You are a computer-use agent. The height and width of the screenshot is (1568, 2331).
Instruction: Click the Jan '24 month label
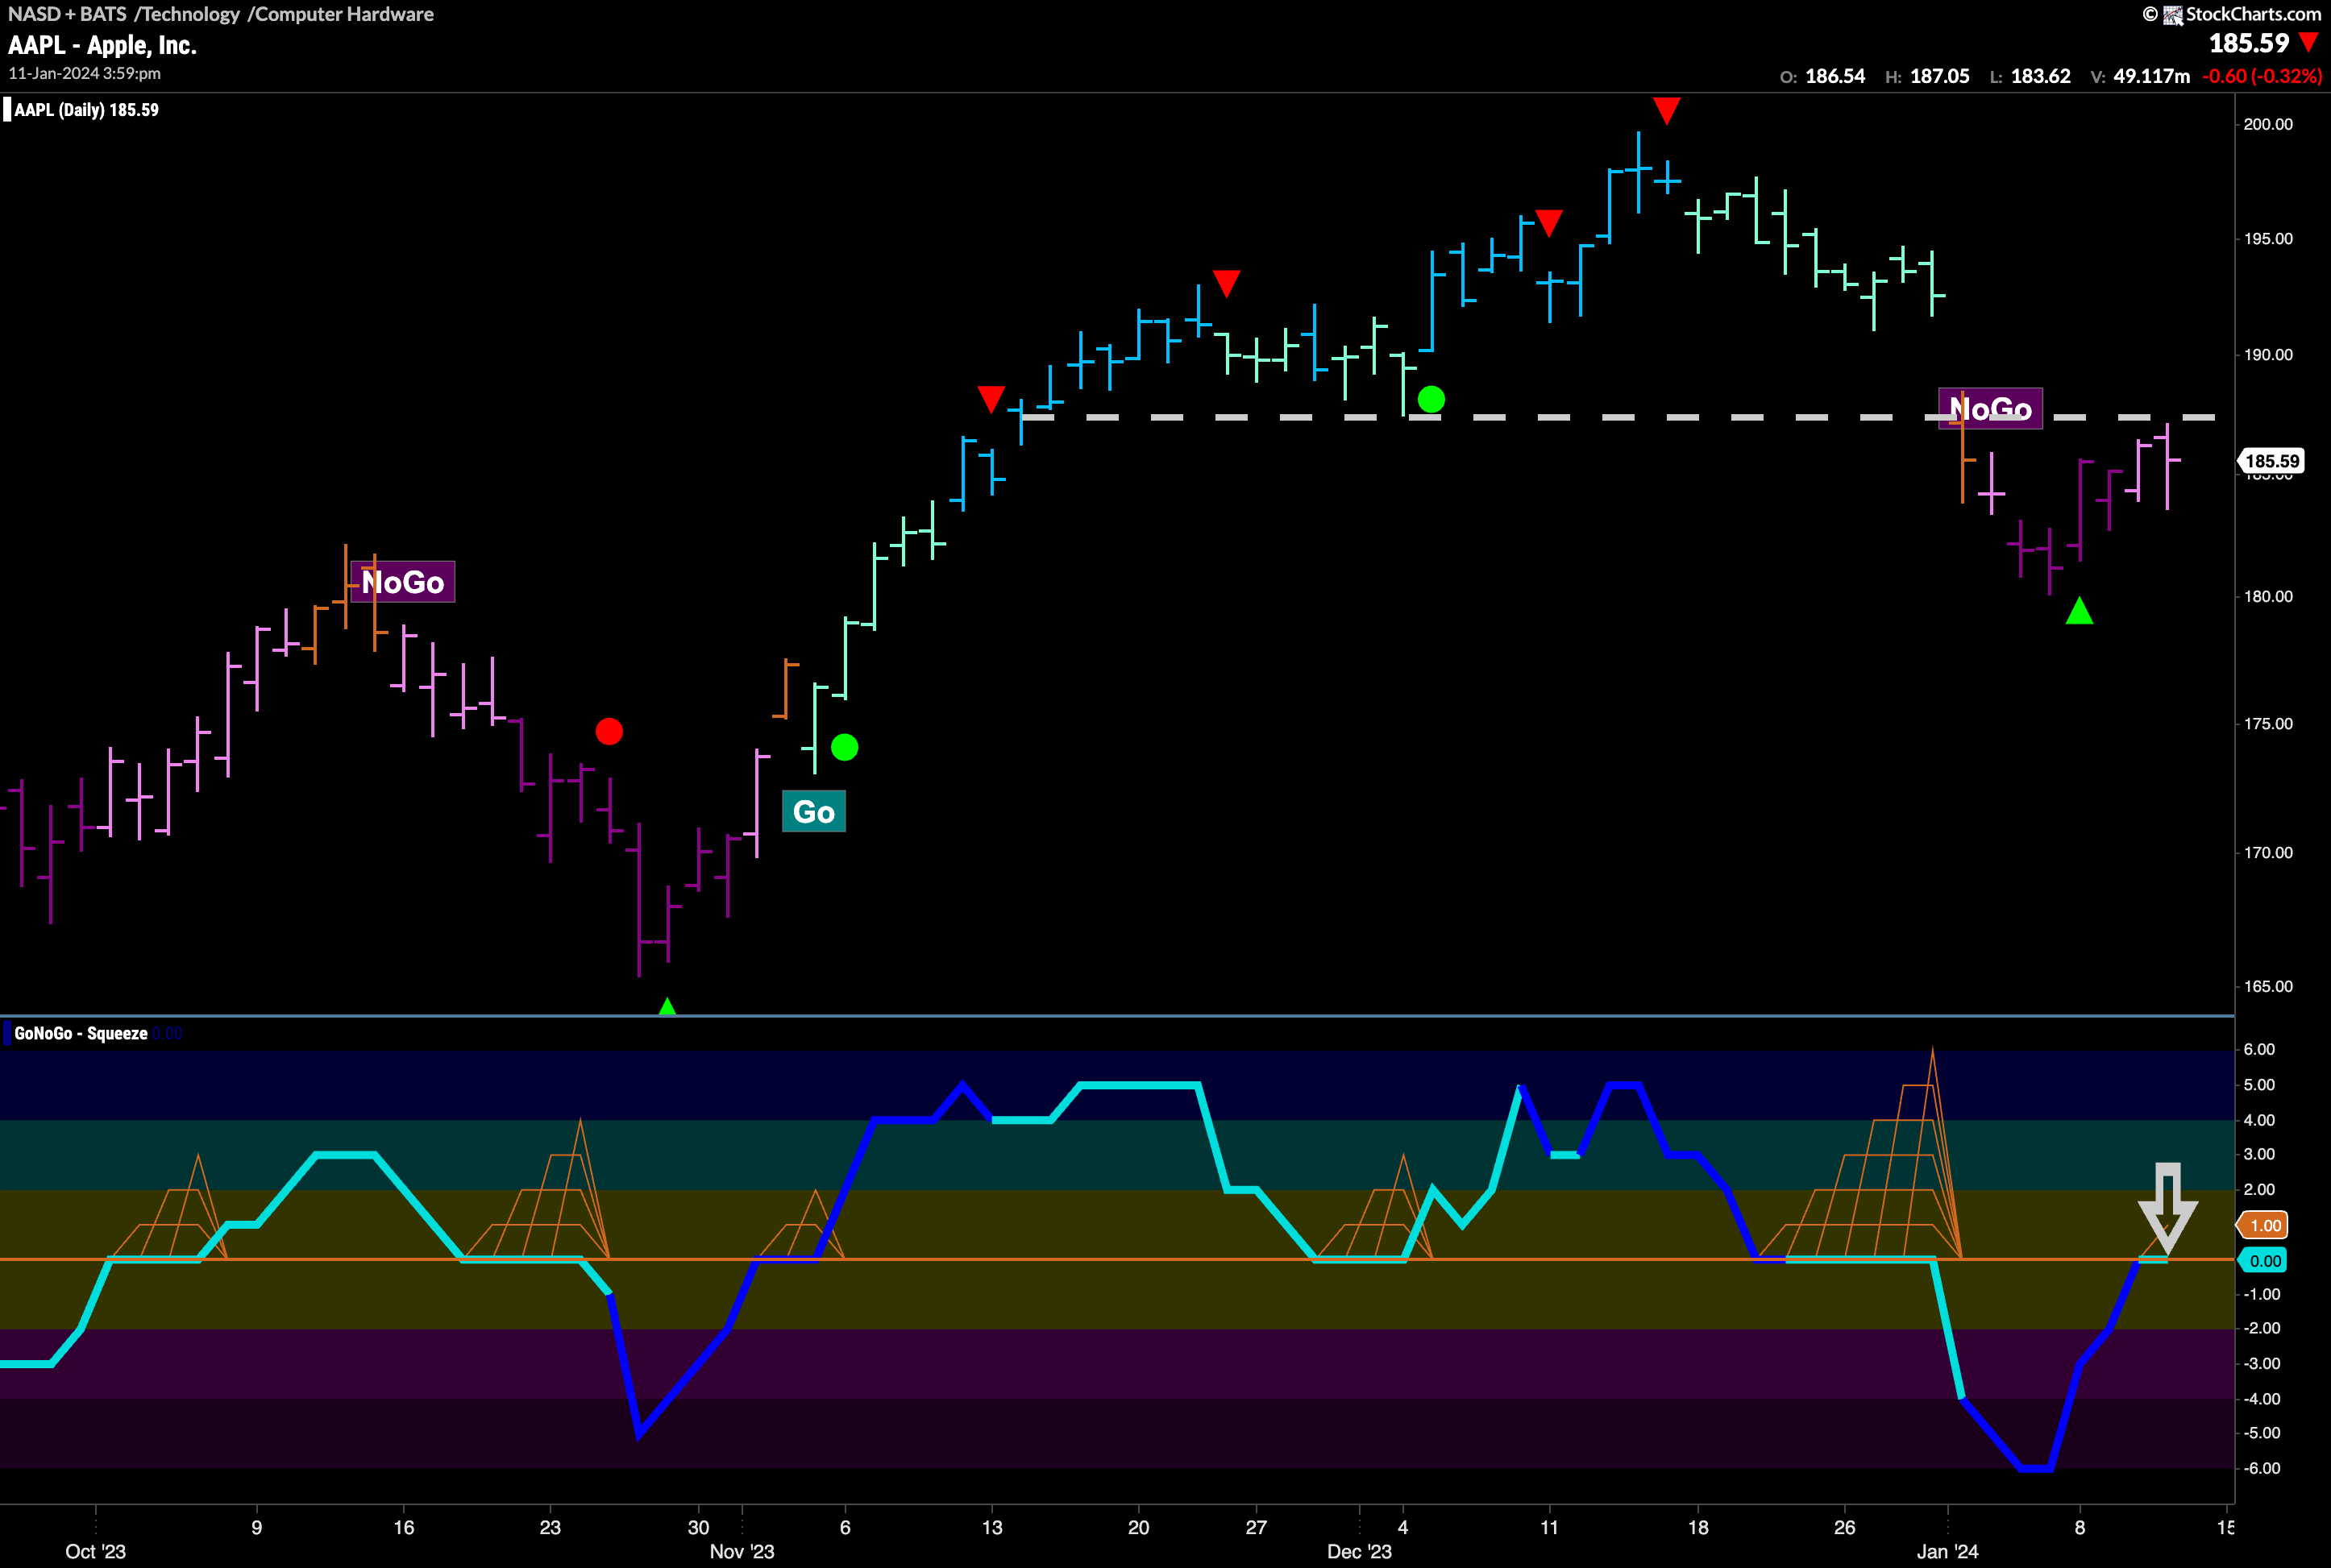[x=1947, y=1551]
